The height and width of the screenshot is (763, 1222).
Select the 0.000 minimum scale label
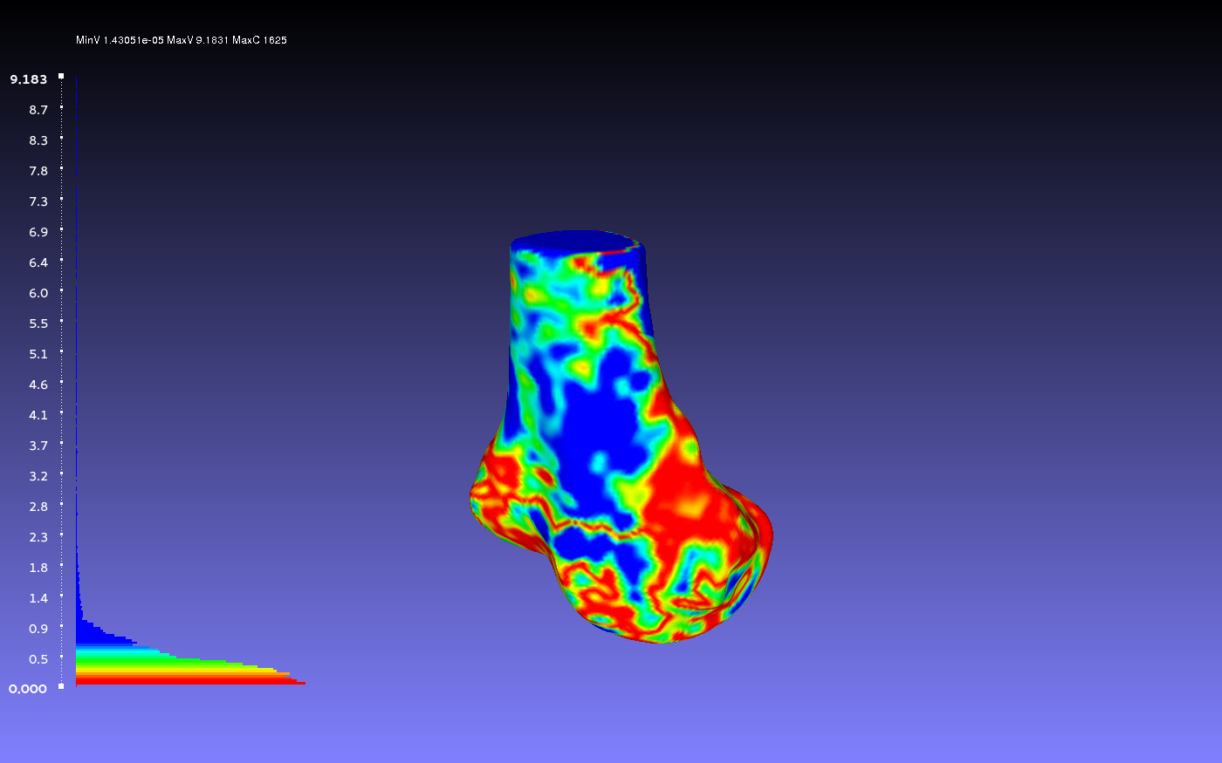(28, 689)
